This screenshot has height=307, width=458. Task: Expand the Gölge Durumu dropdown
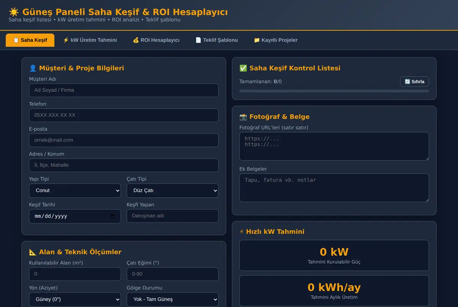[x=173, y=299]
